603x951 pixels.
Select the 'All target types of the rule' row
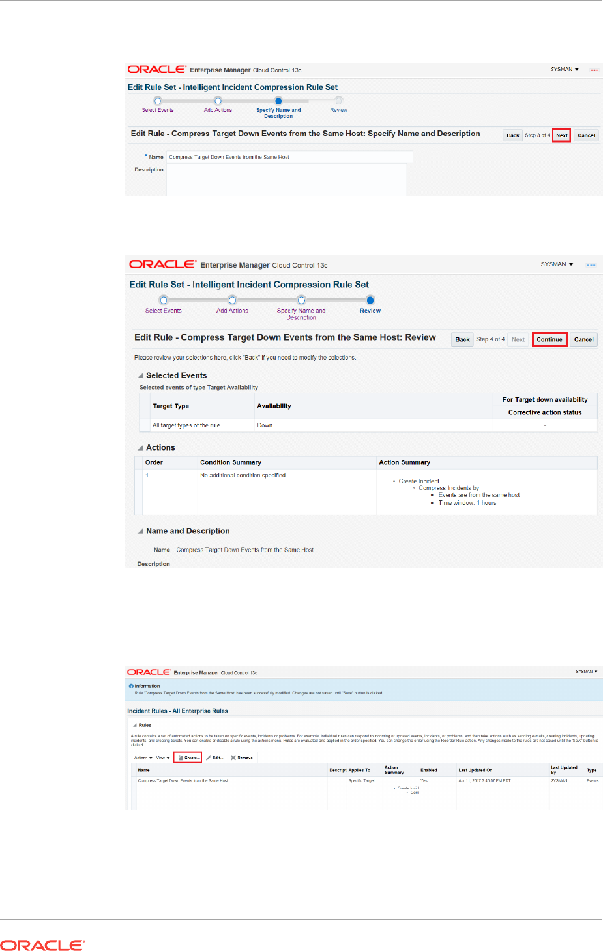click(368, 425)
